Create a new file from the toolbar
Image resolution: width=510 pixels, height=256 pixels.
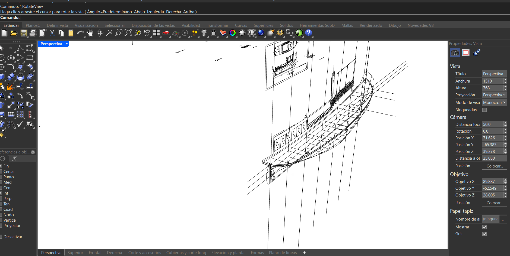[4, 33]
